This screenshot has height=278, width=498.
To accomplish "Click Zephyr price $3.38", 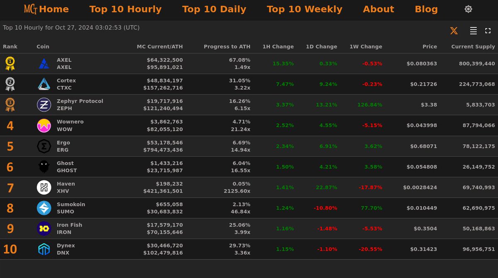I will pos(429,105).
